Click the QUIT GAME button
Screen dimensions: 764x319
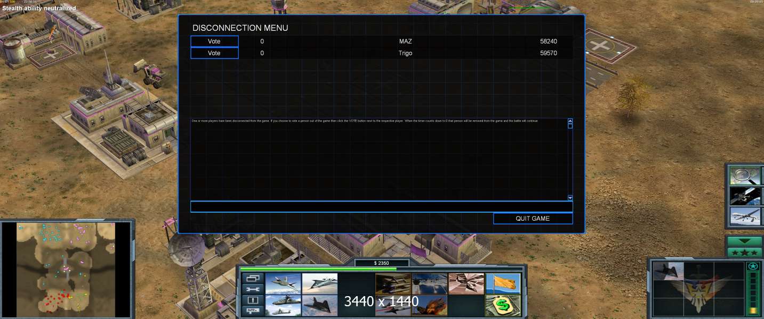tap(533, 219)
